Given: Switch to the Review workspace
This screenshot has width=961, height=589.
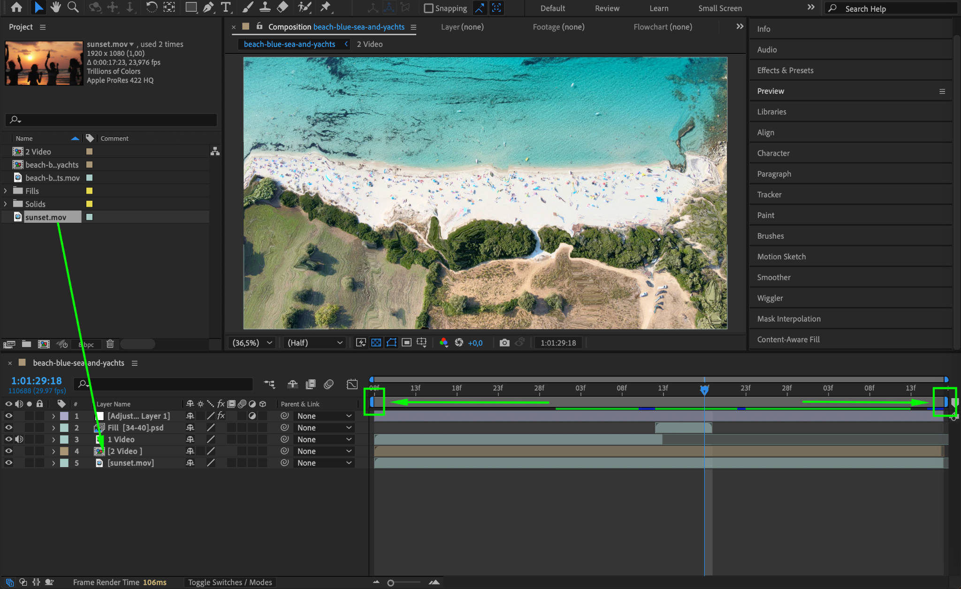Looking at the screenshot, I should 607,8.
